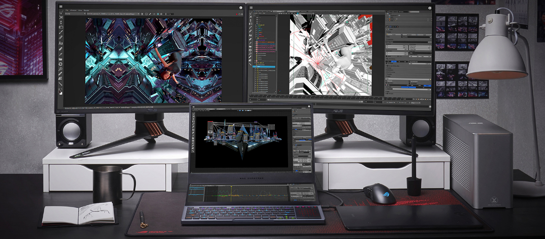Open the Beauty pass dropdown on the left monitor
Screen dimensions: 545x239
[75, 14]
